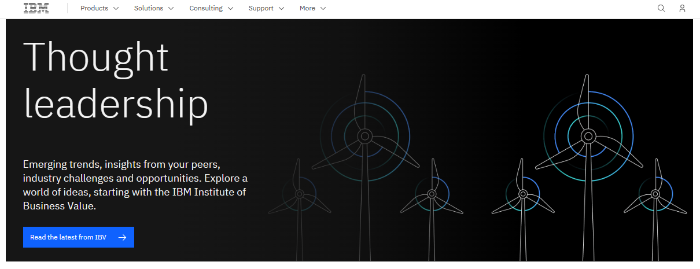Expand the chevron next to Products
This screenshot has width=700, height=269.
116,9
